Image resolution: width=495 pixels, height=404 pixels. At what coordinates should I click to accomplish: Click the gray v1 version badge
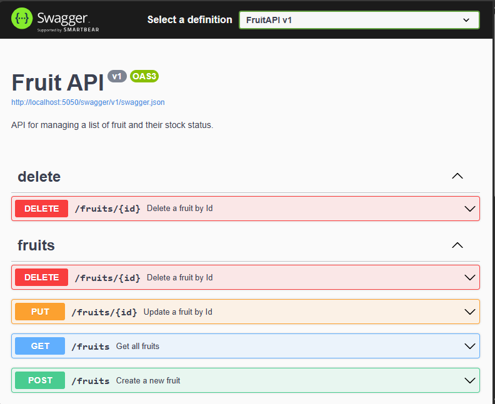[x=117, y=76]
